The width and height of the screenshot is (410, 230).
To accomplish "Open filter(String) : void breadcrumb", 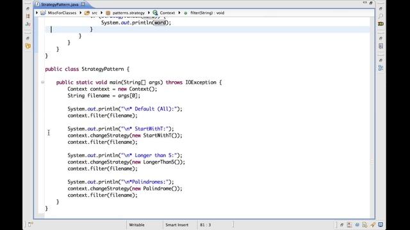I will tap(208, 13).
